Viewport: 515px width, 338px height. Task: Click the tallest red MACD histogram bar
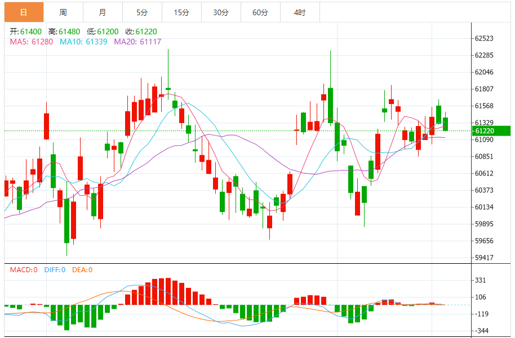click(x=168, y=291)
